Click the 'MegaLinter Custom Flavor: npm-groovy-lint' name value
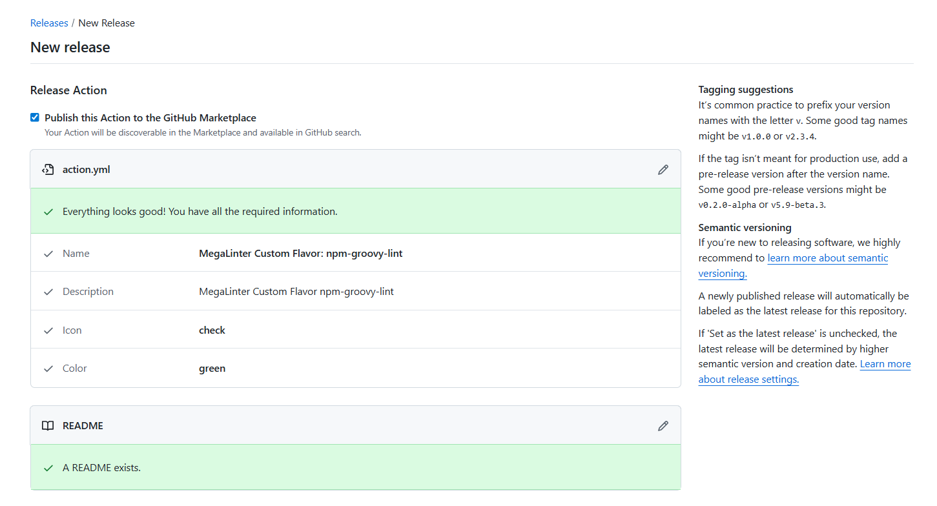This screenshot has width=937, height=506. [x=300, y=254]
